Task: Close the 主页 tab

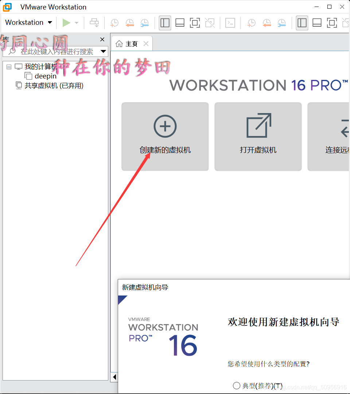Action: [x=146, y=44]
